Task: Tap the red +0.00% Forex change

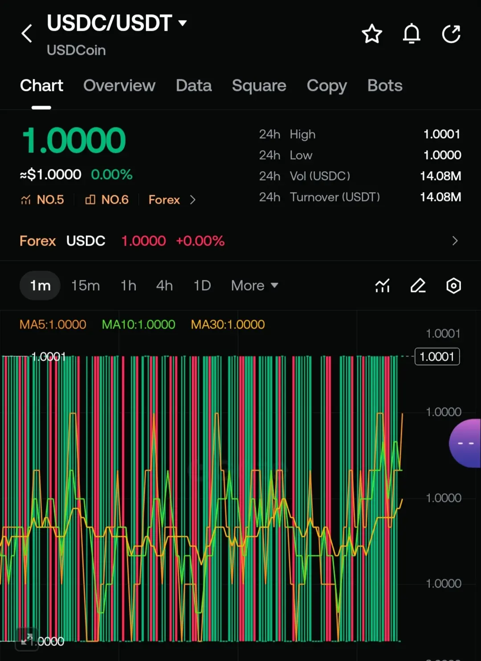Action: (x=200, y=241)
